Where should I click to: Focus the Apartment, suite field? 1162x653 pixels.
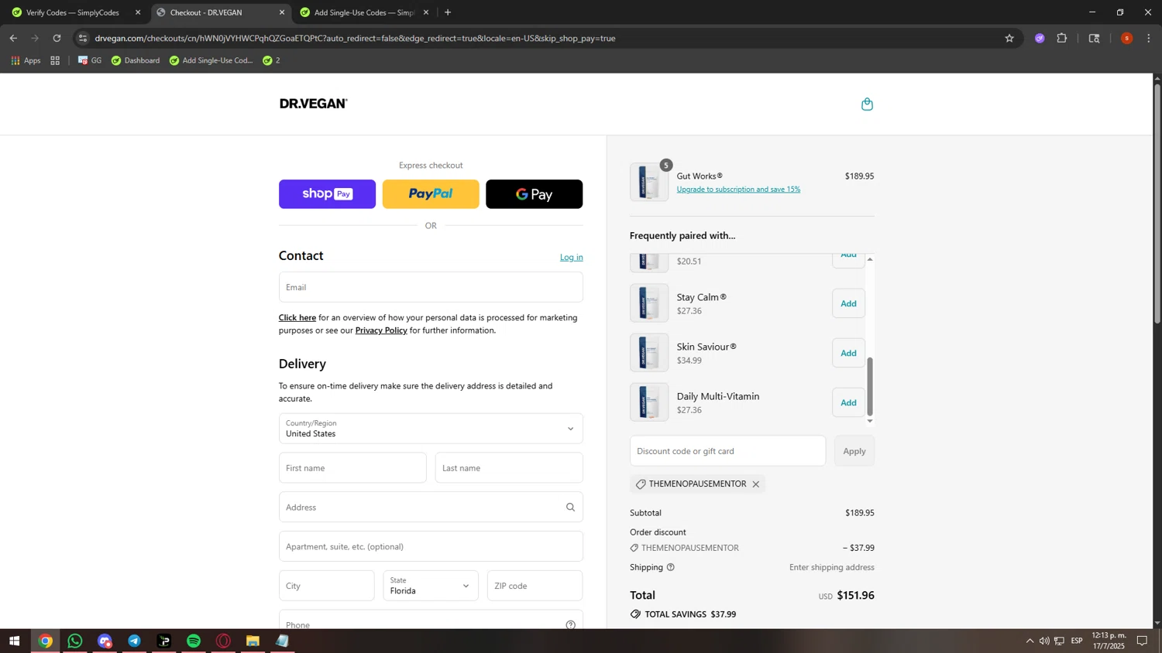tap(431, 546)
